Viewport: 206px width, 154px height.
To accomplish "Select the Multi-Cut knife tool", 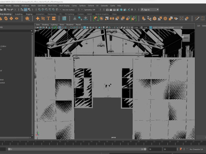I will point(197,18).
